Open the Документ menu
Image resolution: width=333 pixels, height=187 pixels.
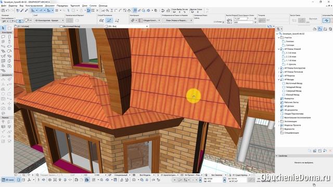tap(50, 6)
